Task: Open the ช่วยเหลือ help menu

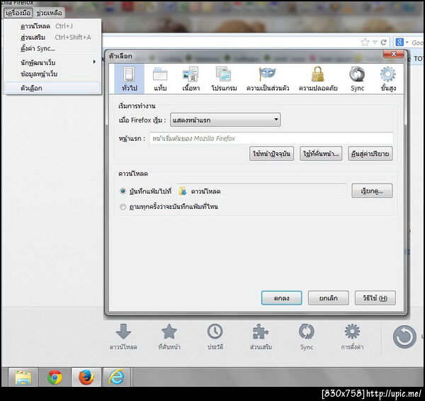Action: click(49, 13)
